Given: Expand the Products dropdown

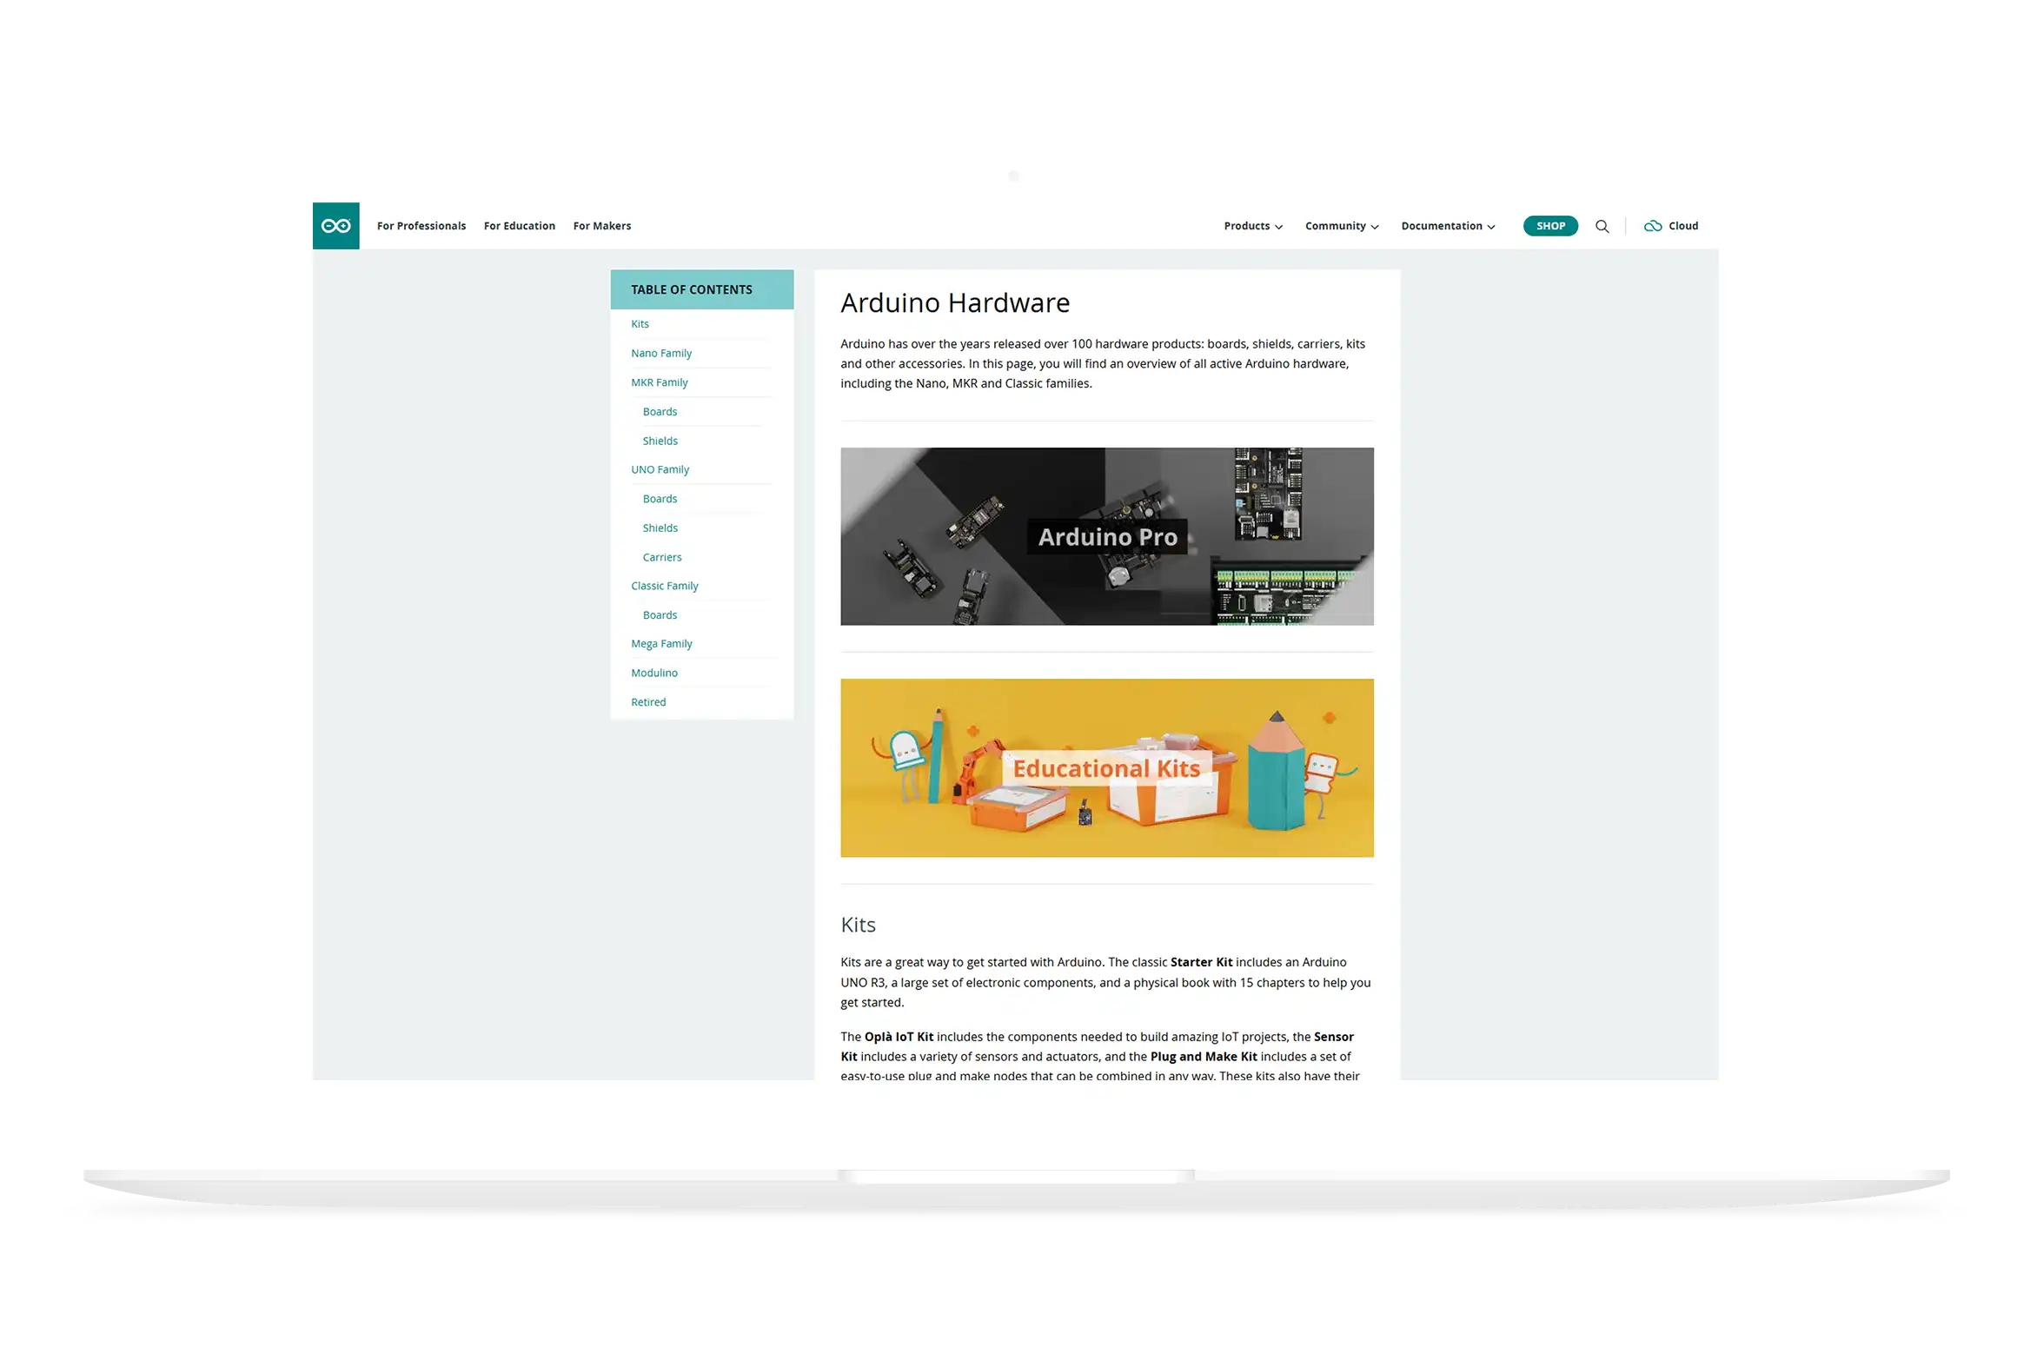Looking at the screenshot, I should 1252,226.
